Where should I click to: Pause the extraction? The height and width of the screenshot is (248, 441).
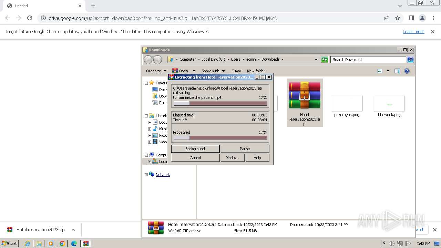245,149
